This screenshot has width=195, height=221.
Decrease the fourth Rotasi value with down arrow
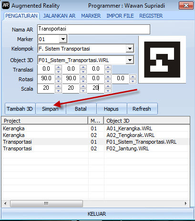[x=133, y=81]
